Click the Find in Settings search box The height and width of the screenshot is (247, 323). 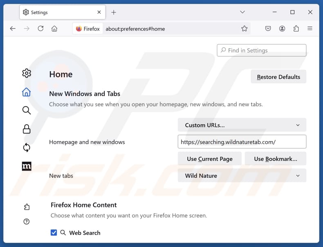coord(262,50)
